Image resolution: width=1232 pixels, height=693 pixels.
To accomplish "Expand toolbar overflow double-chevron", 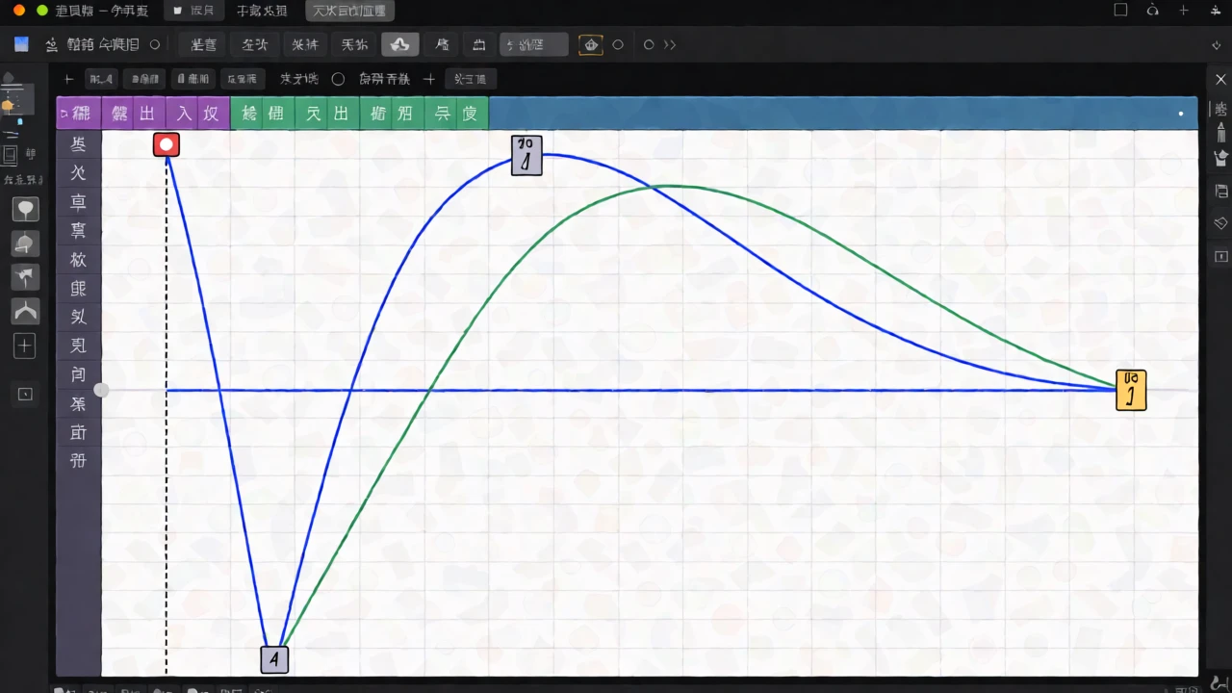I will pyautogui.click(x=670, y=44).
